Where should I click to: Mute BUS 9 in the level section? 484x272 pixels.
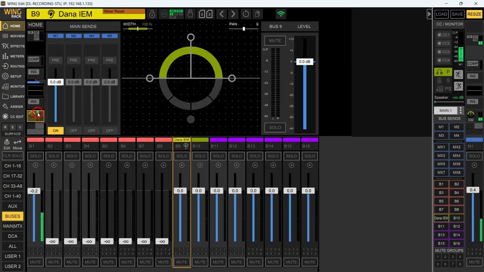tap(275, 41)
